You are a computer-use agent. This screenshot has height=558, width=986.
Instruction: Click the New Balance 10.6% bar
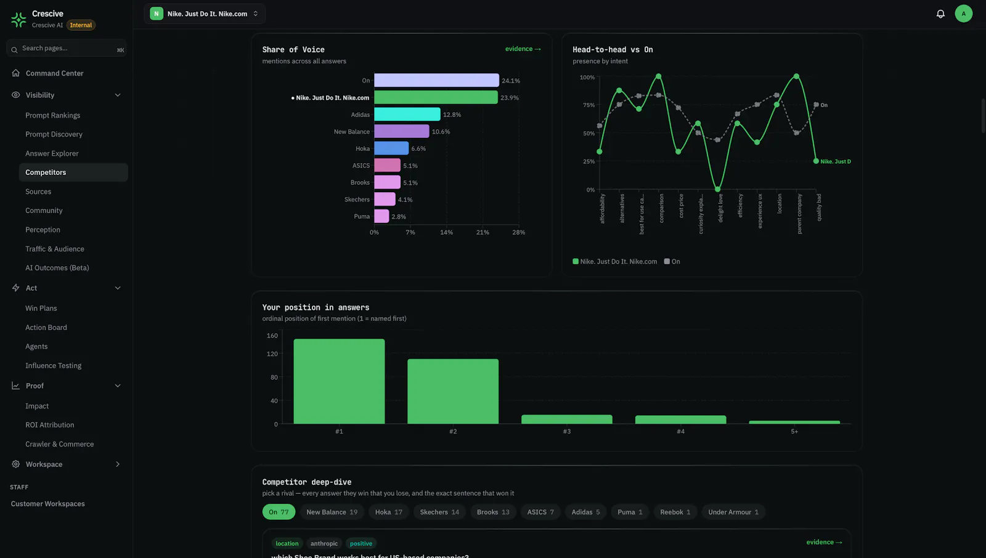coord(402,131)
